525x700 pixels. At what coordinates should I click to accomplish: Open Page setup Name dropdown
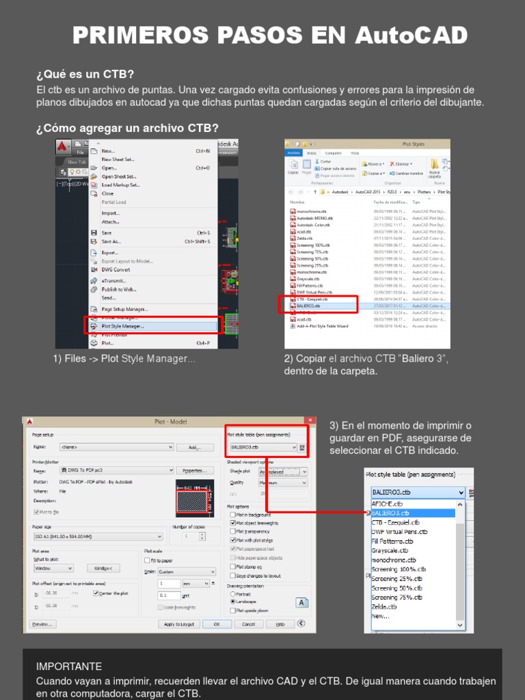(116, 447)
